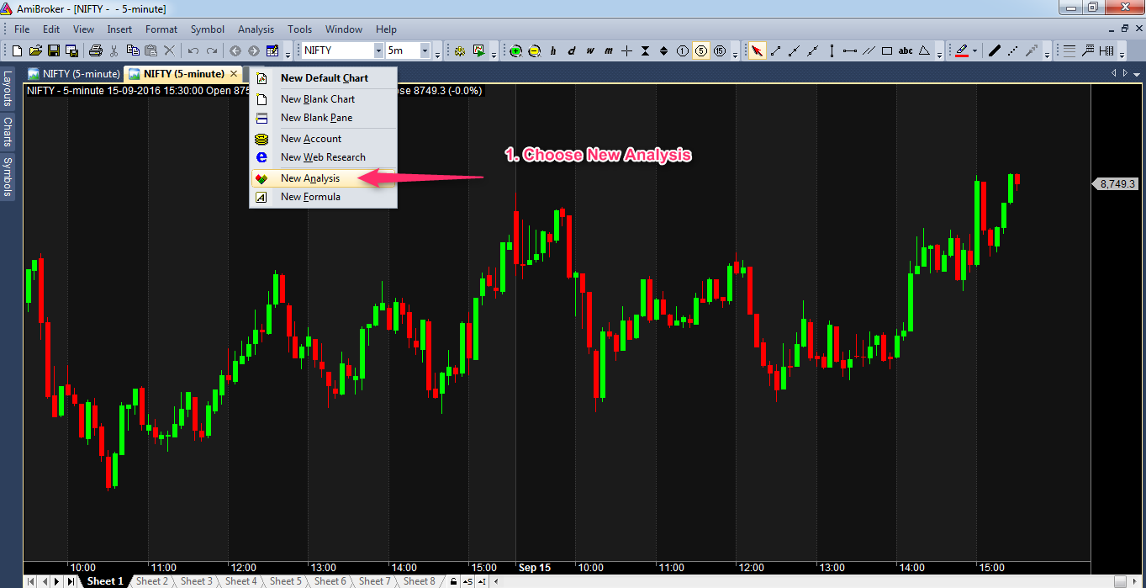Image resolution: width=1146 pixels, height=588 pixels.
Task: Select the triangle drawing tool
Action: [924, 50]
